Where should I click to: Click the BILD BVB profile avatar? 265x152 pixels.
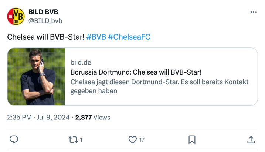(16, 16)
